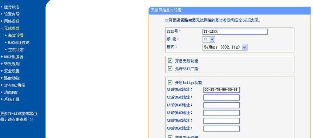Toggle 开启无线功能 checkbox
The height and width of the screenshot is (138, 313).
point(170,61)
